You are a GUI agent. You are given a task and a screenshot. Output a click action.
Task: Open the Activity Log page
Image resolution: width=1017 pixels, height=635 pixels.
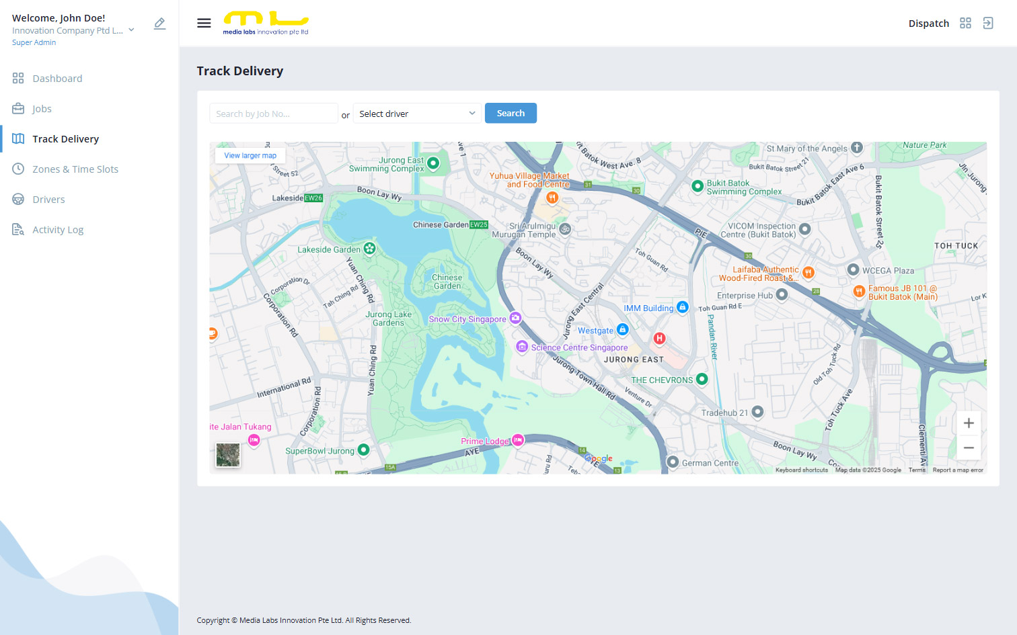click(x=58, y=230)
